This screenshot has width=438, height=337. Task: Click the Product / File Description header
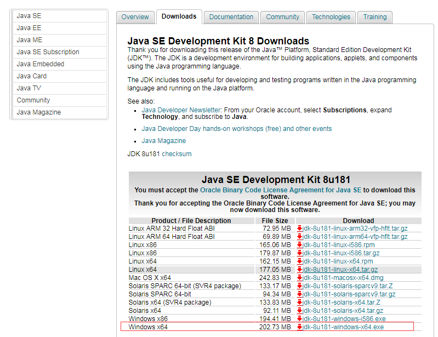[191, 221]
